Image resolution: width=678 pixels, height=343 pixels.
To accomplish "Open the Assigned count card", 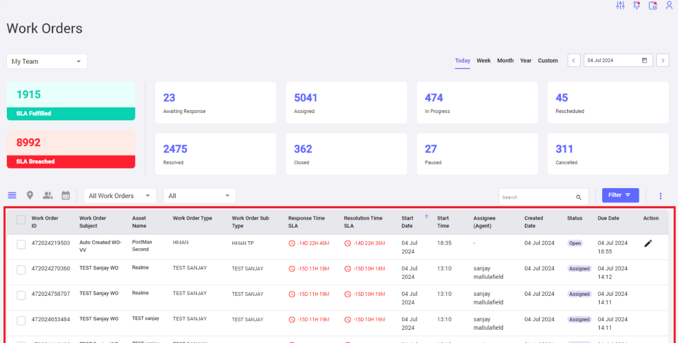I will (347, 103).
